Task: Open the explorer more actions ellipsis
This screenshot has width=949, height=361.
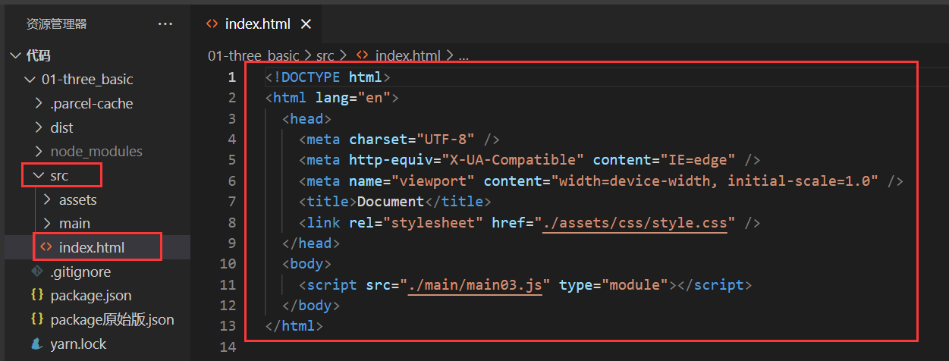Action: pyautogui.click(x=165, y=24)
